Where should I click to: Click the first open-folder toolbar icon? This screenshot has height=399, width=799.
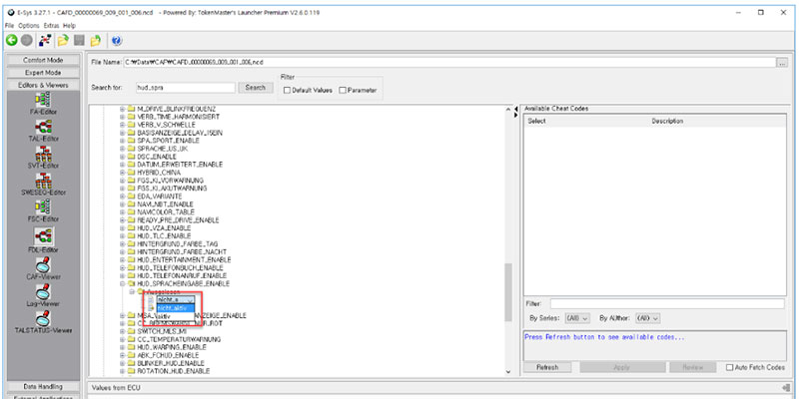[63, 40]
